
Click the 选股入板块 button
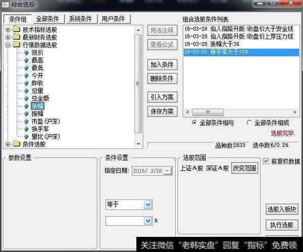[x=282, y=209]
